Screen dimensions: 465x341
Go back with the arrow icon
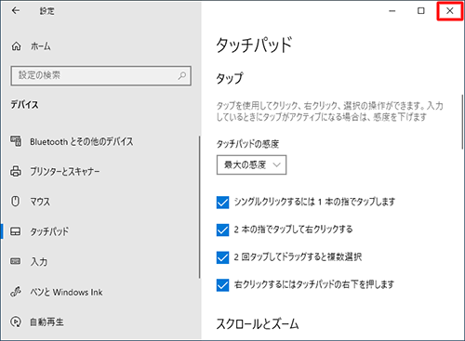(16, 10)
